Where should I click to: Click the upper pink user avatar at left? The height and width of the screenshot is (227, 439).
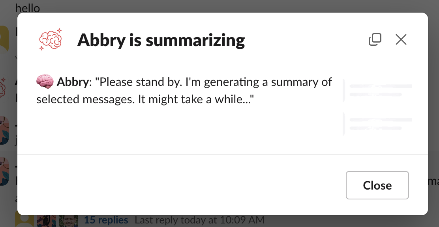pos(4,130)
